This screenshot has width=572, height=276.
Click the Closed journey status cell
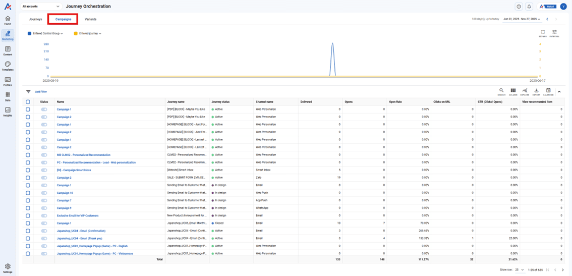tap(232, 223)
